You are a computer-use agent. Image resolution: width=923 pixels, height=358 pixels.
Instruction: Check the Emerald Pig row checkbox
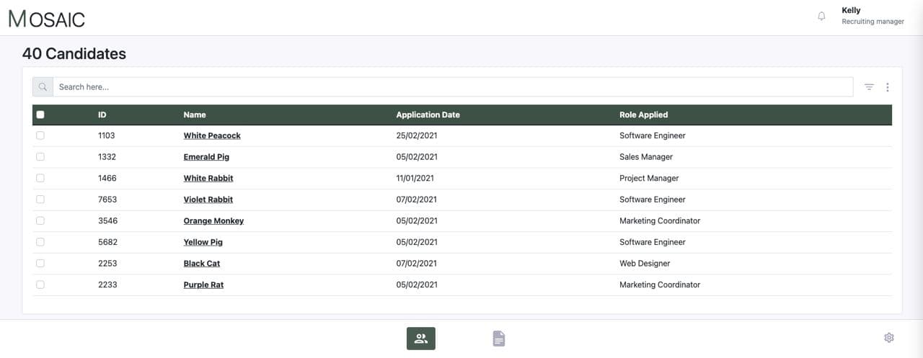pos(40,157)
